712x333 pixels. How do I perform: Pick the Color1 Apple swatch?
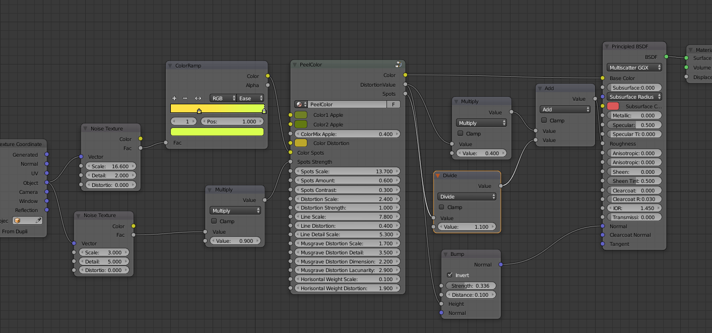point(301,115)
